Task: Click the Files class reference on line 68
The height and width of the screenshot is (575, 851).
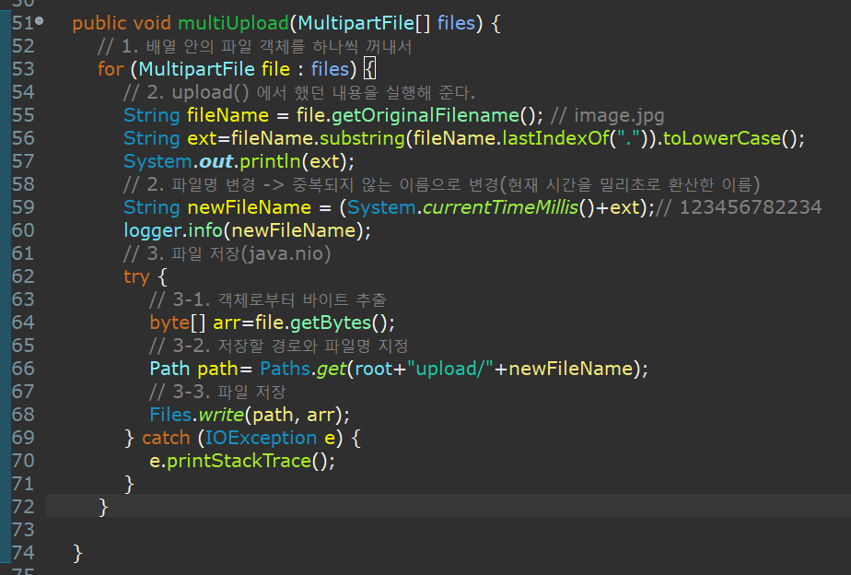Action: [171, 415]
